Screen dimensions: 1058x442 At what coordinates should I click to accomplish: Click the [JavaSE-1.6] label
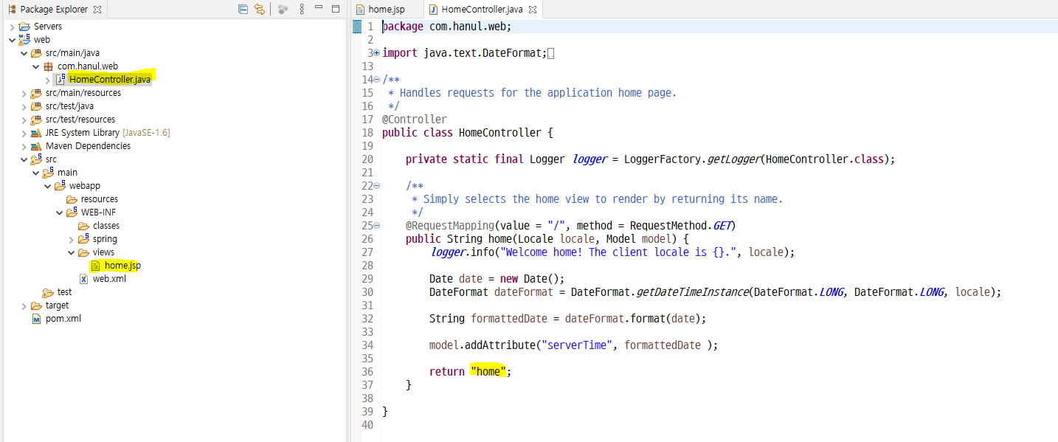(146, 133)
